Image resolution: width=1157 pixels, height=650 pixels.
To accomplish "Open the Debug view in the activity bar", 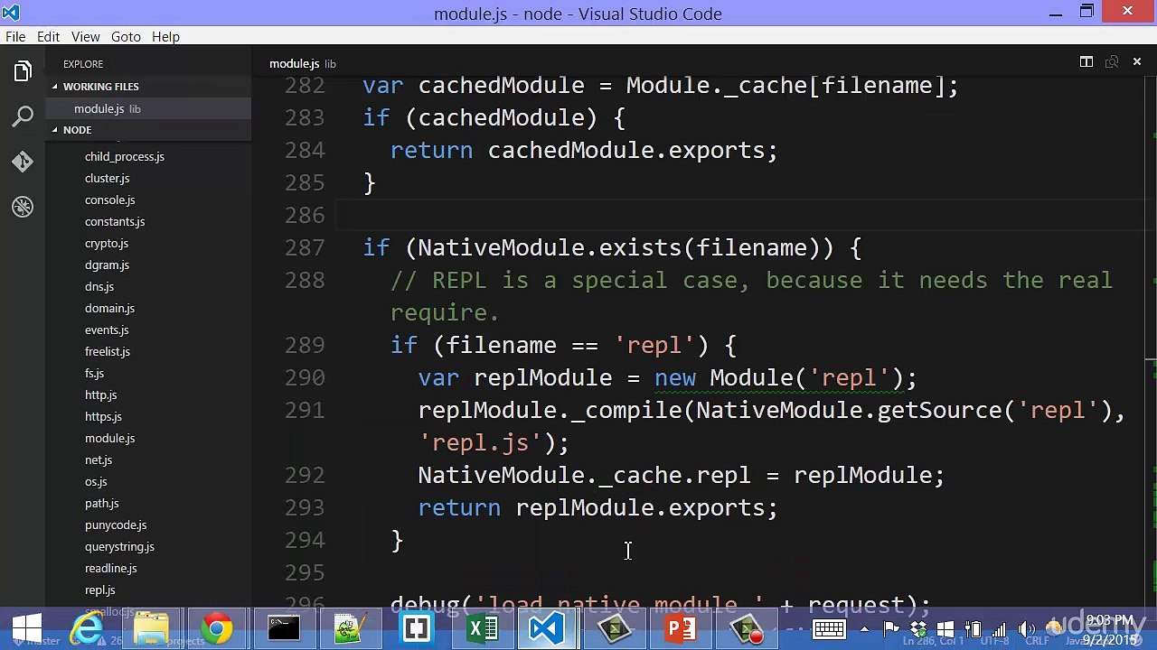I will coord(23,207).
